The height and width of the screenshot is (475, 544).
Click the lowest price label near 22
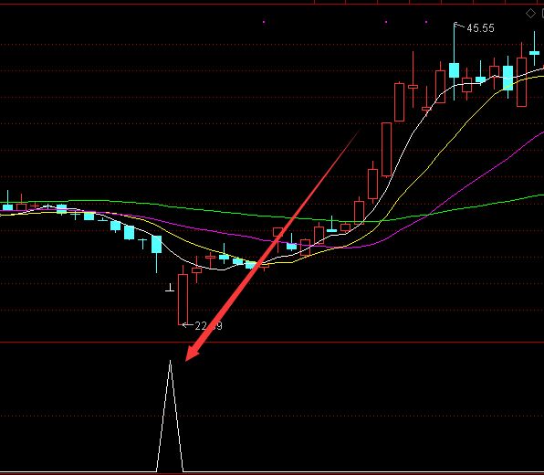(208, 326)
